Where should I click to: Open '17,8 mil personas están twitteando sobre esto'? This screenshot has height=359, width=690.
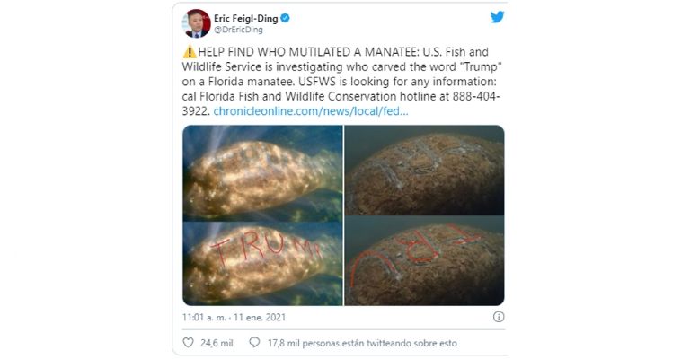click(362, 343)
